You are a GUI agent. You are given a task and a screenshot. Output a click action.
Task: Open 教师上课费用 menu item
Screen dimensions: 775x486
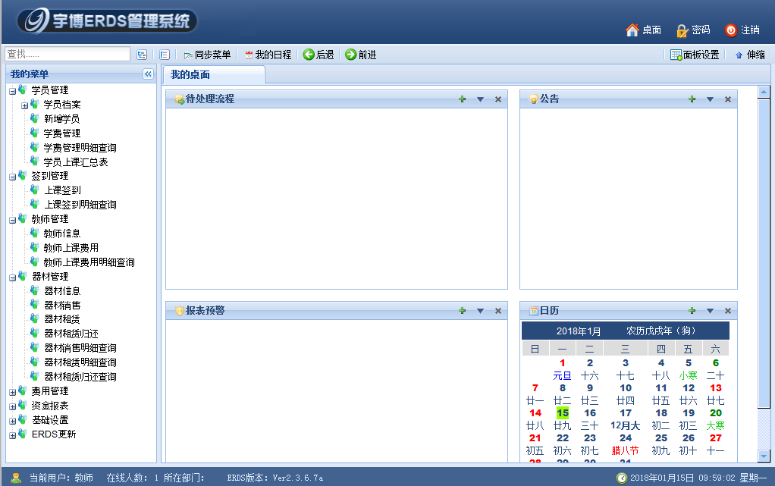click(x=71, y=248)
